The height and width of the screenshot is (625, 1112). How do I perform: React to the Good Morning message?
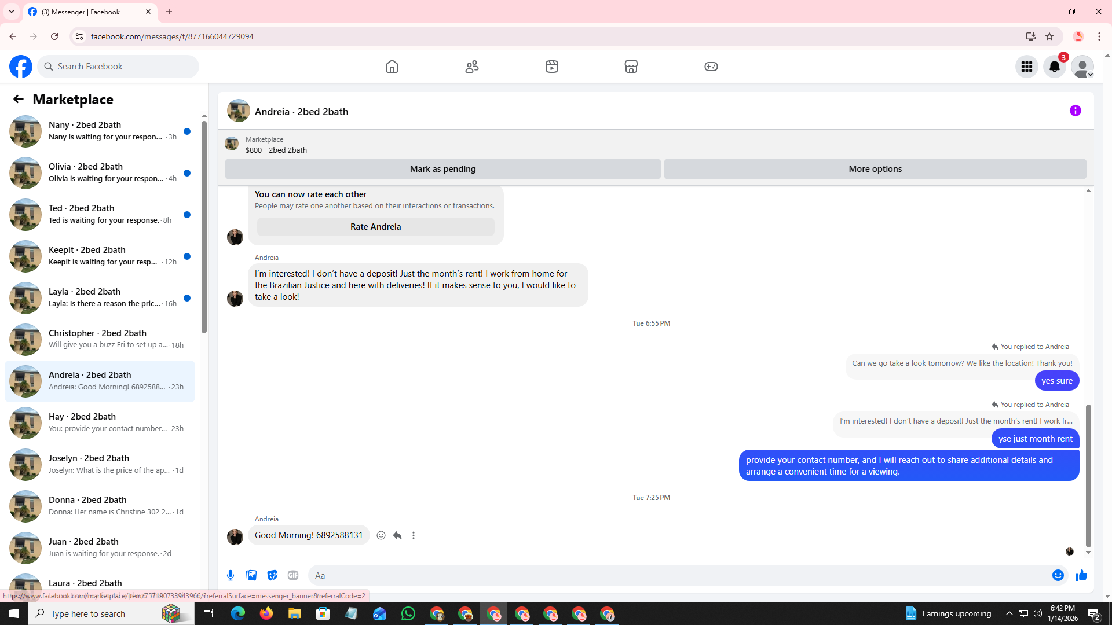381,535
